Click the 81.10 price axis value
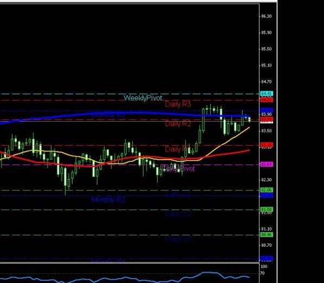324x283 pixels. 267,229
